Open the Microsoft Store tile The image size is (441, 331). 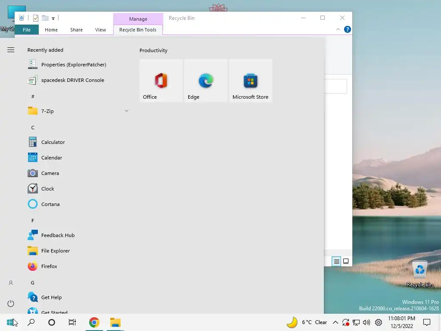point(251,81)
